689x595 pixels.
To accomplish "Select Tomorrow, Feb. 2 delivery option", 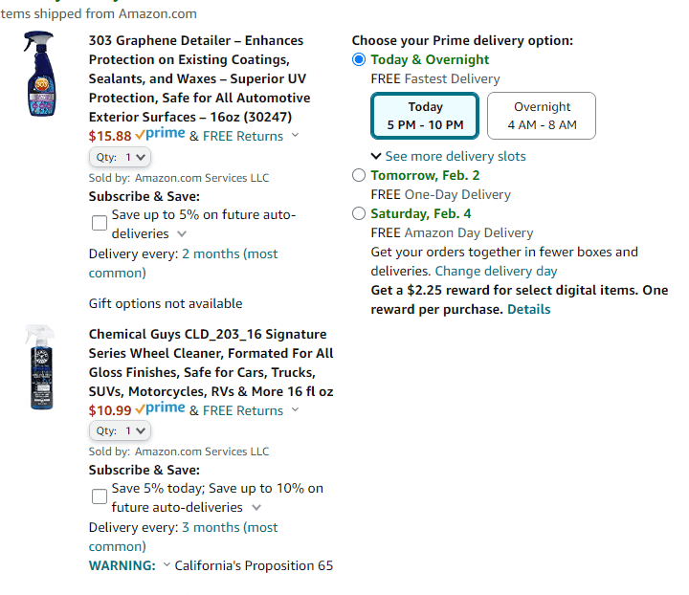I will pos(359,175).
